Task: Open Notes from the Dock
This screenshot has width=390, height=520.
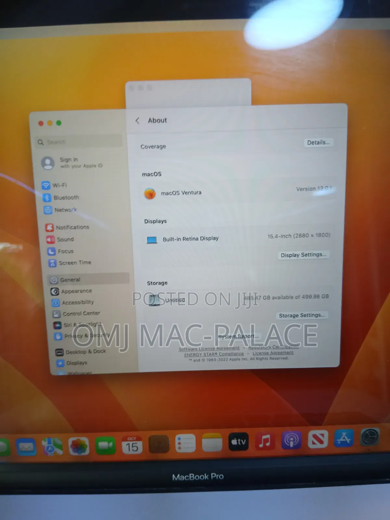Action: coord(212,442)
